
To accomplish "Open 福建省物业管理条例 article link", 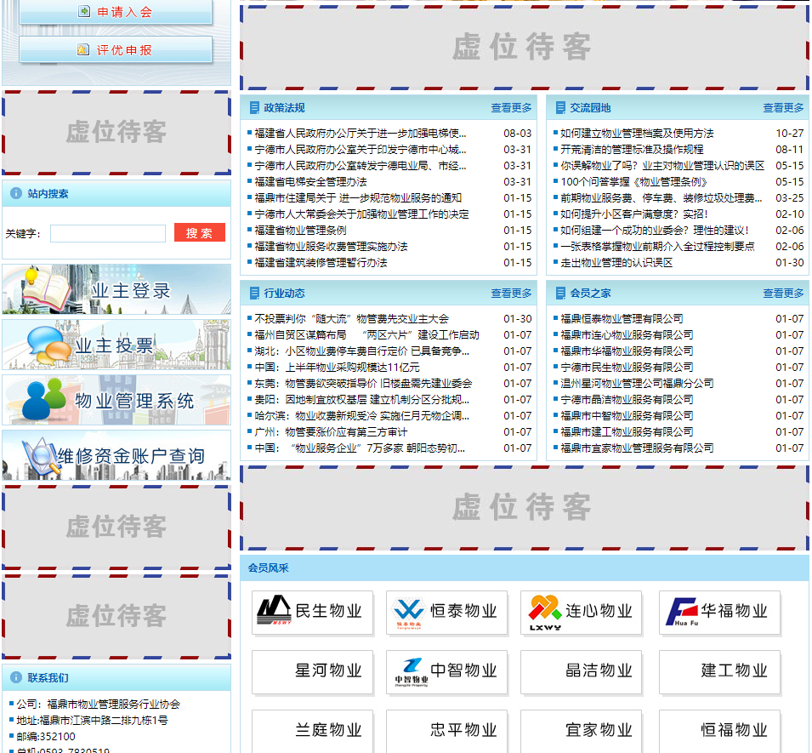I will (300, 231).
